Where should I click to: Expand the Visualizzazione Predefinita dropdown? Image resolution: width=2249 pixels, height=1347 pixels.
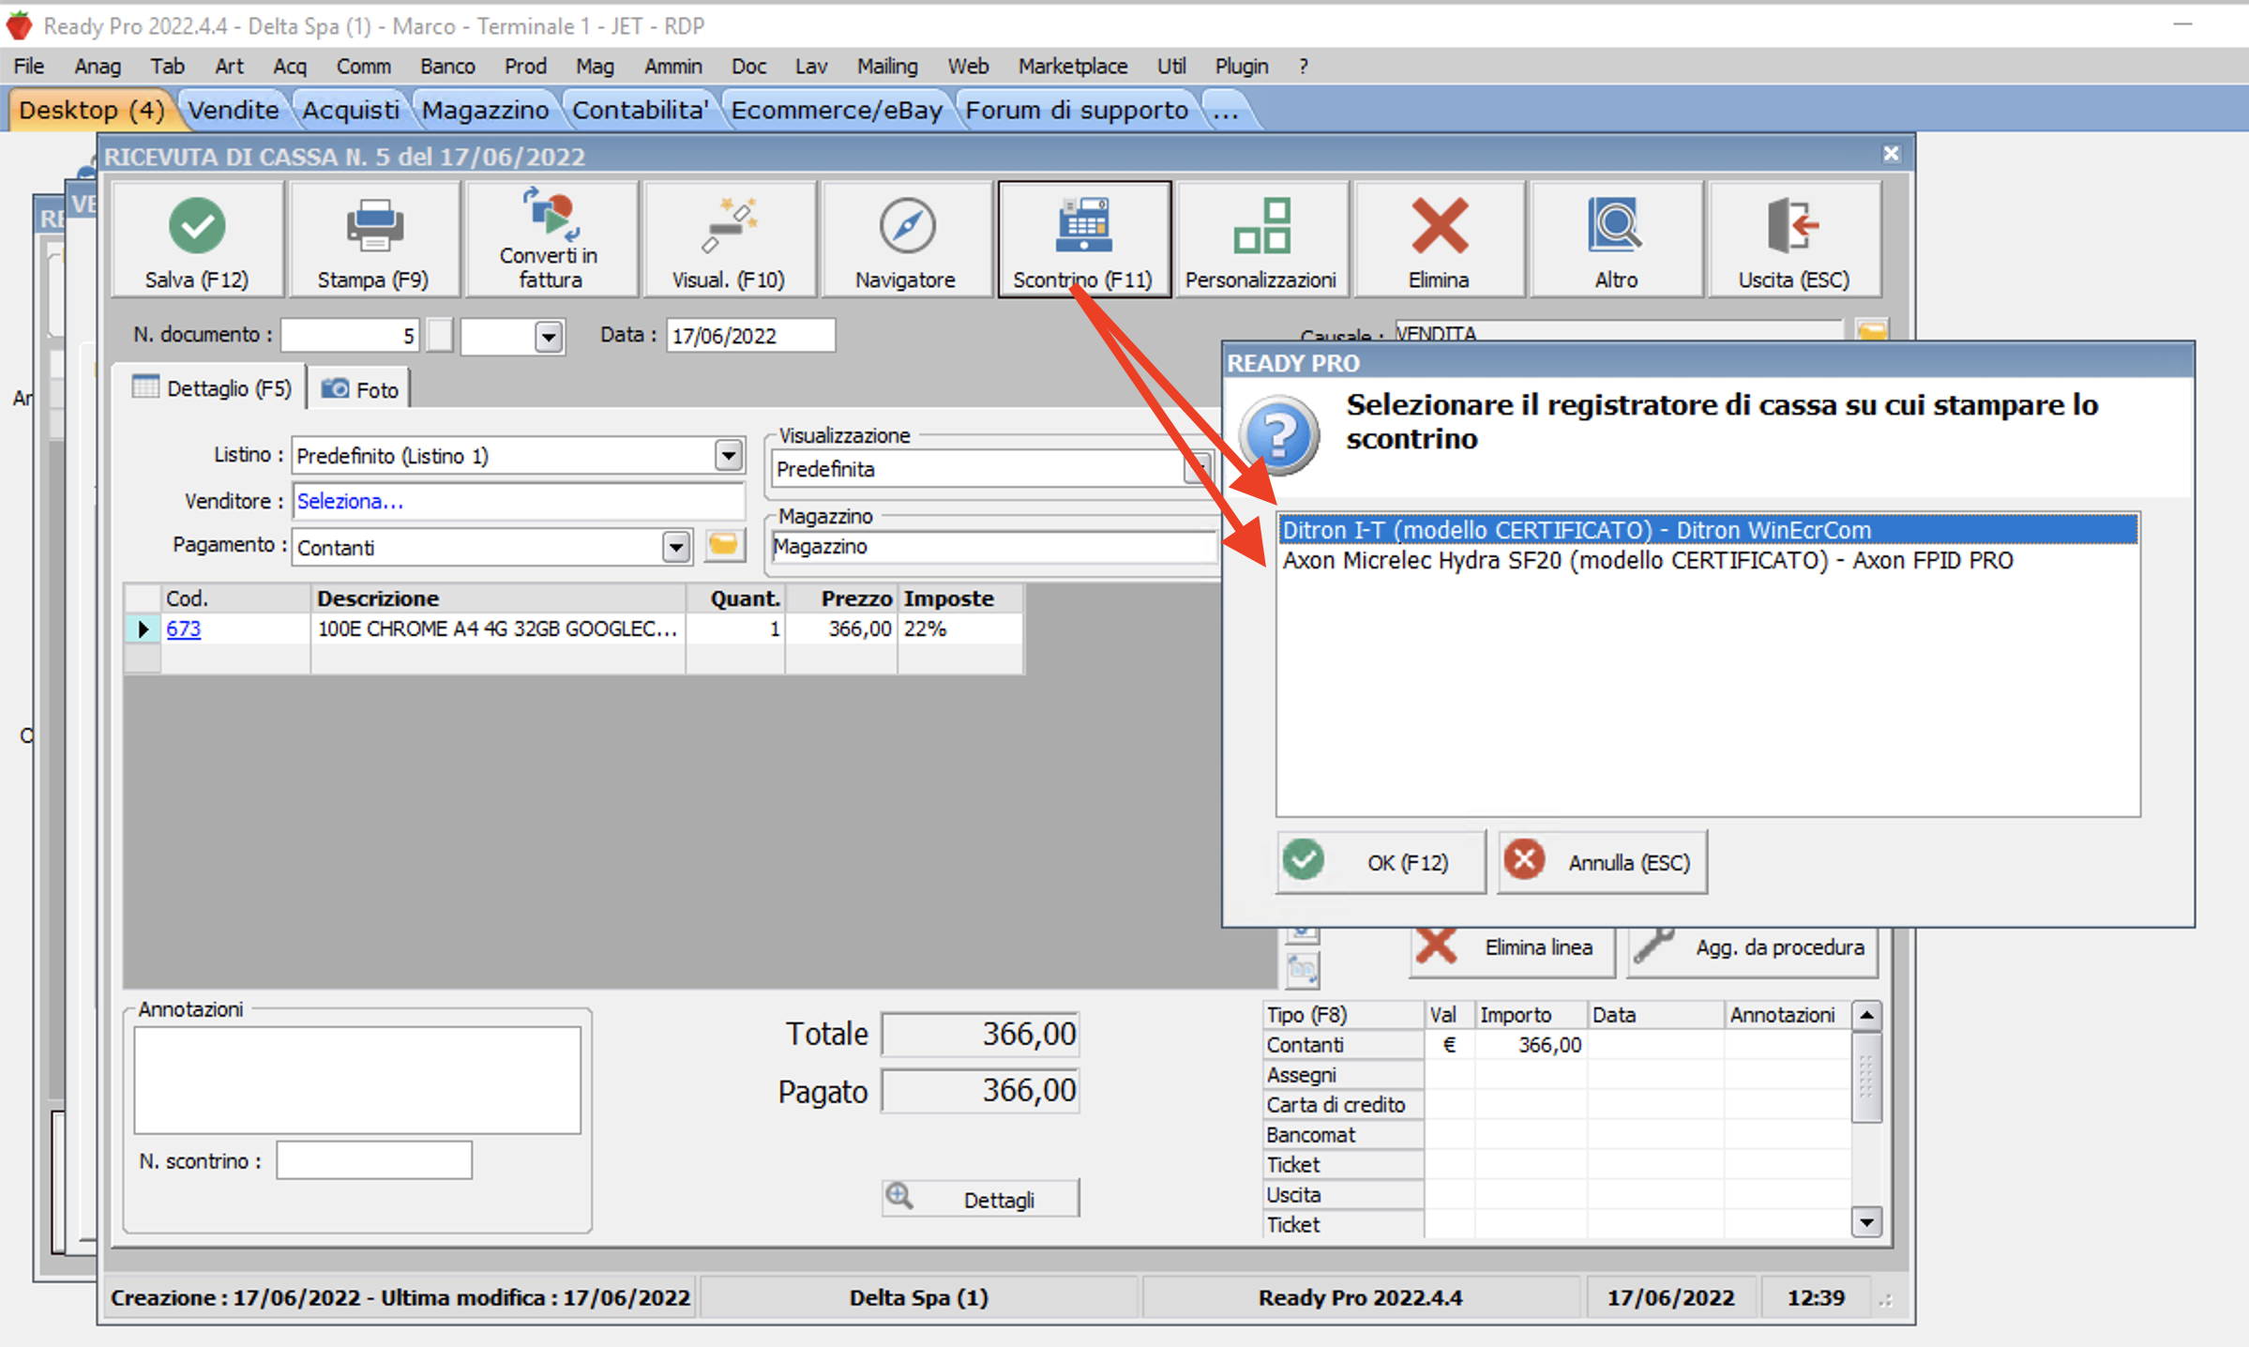pos(1198,468)
